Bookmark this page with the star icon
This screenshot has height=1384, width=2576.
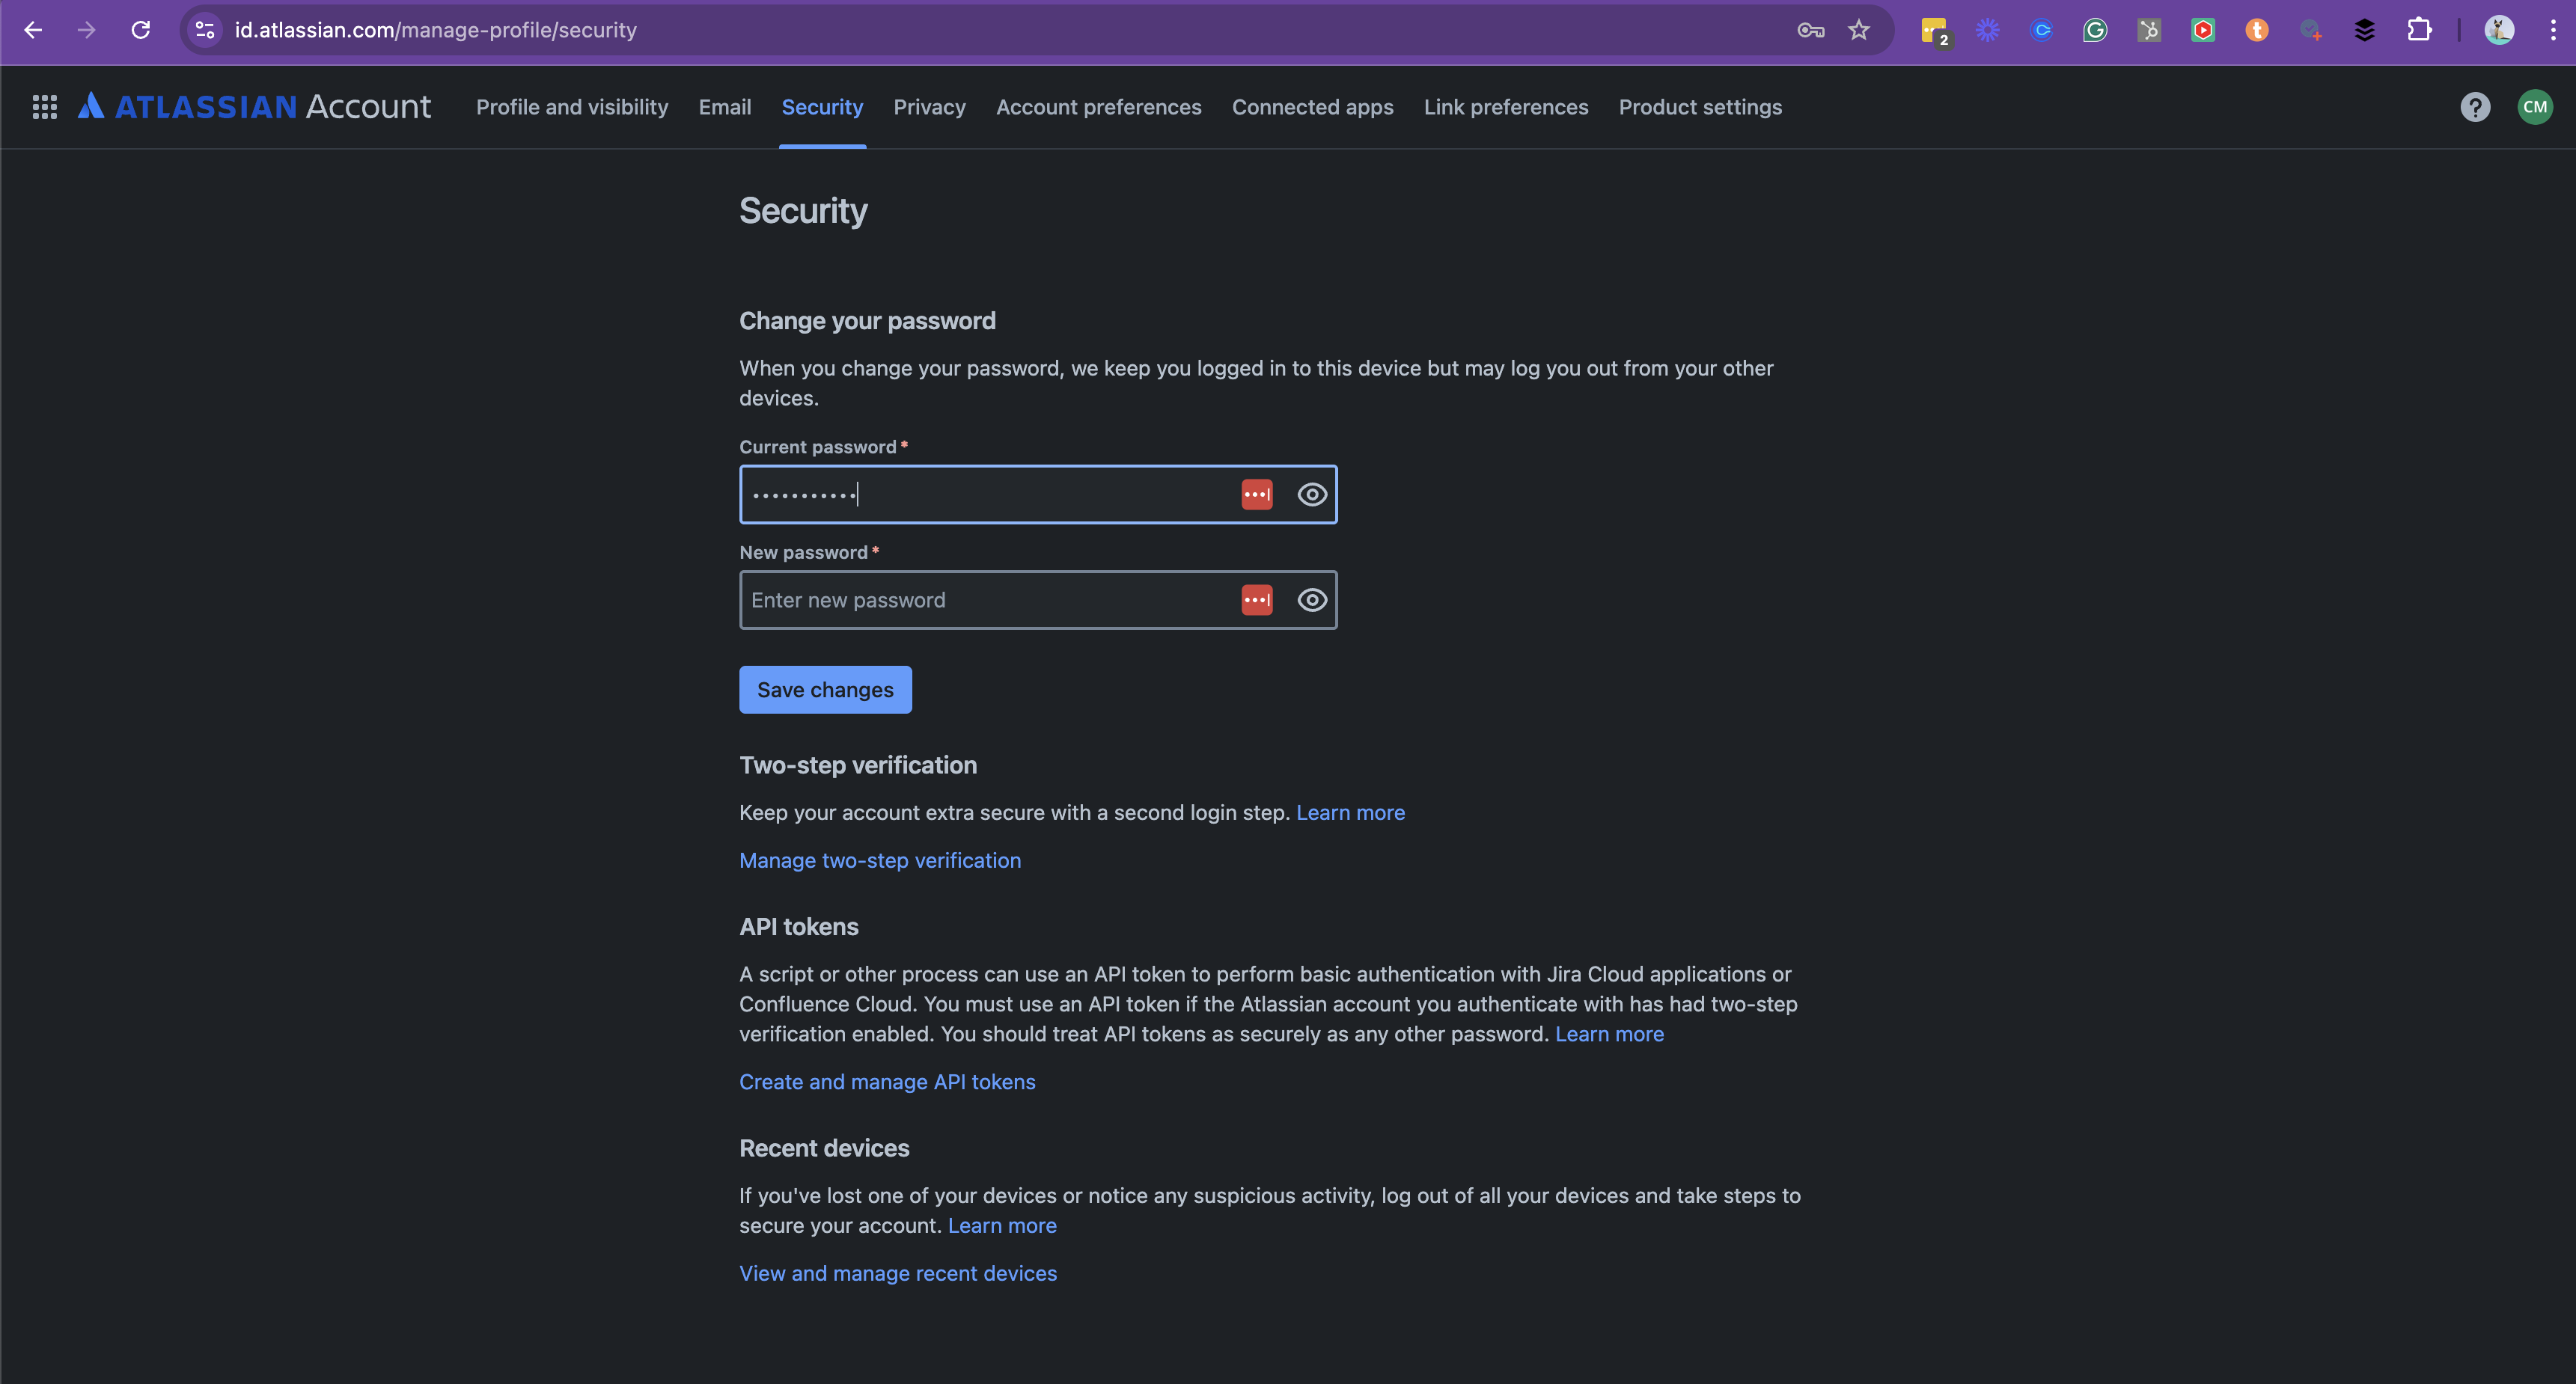tap(1858, 30)
